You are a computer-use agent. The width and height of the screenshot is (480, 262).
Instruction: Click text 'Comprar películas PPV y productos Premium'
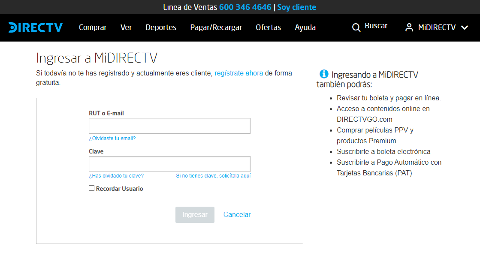(375, 135)
